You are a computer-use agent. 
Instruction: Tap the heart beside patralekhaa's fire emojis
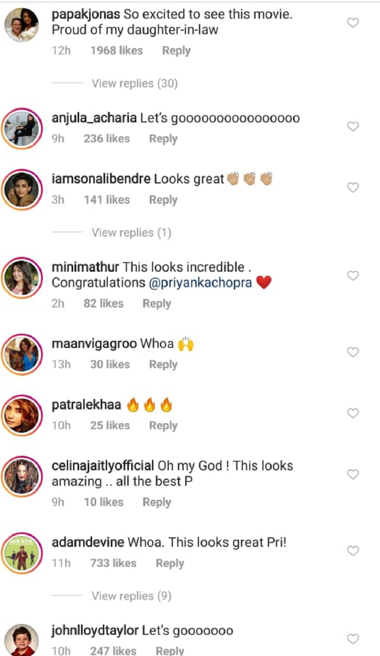[x=353, y=413]
